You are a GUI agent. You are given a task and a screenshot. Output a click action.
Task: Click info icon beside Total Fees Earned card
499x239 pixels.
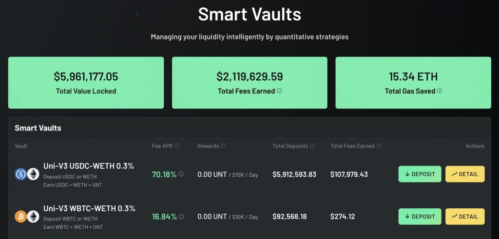[279, 91]
